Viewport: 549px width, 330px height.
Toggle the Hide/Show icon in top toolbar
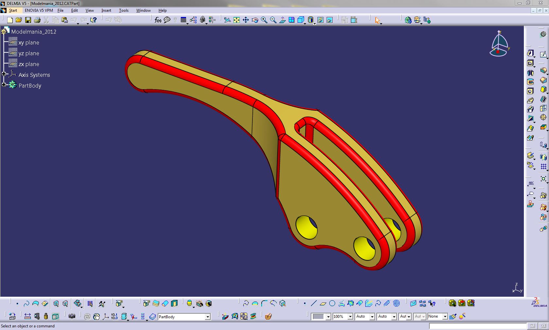(x=320, y=20)
